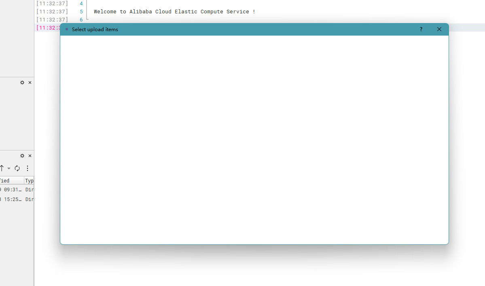Screen dimensions: 485x286
Task: Sort by the Type column header
Action: (x=29, y=180)
